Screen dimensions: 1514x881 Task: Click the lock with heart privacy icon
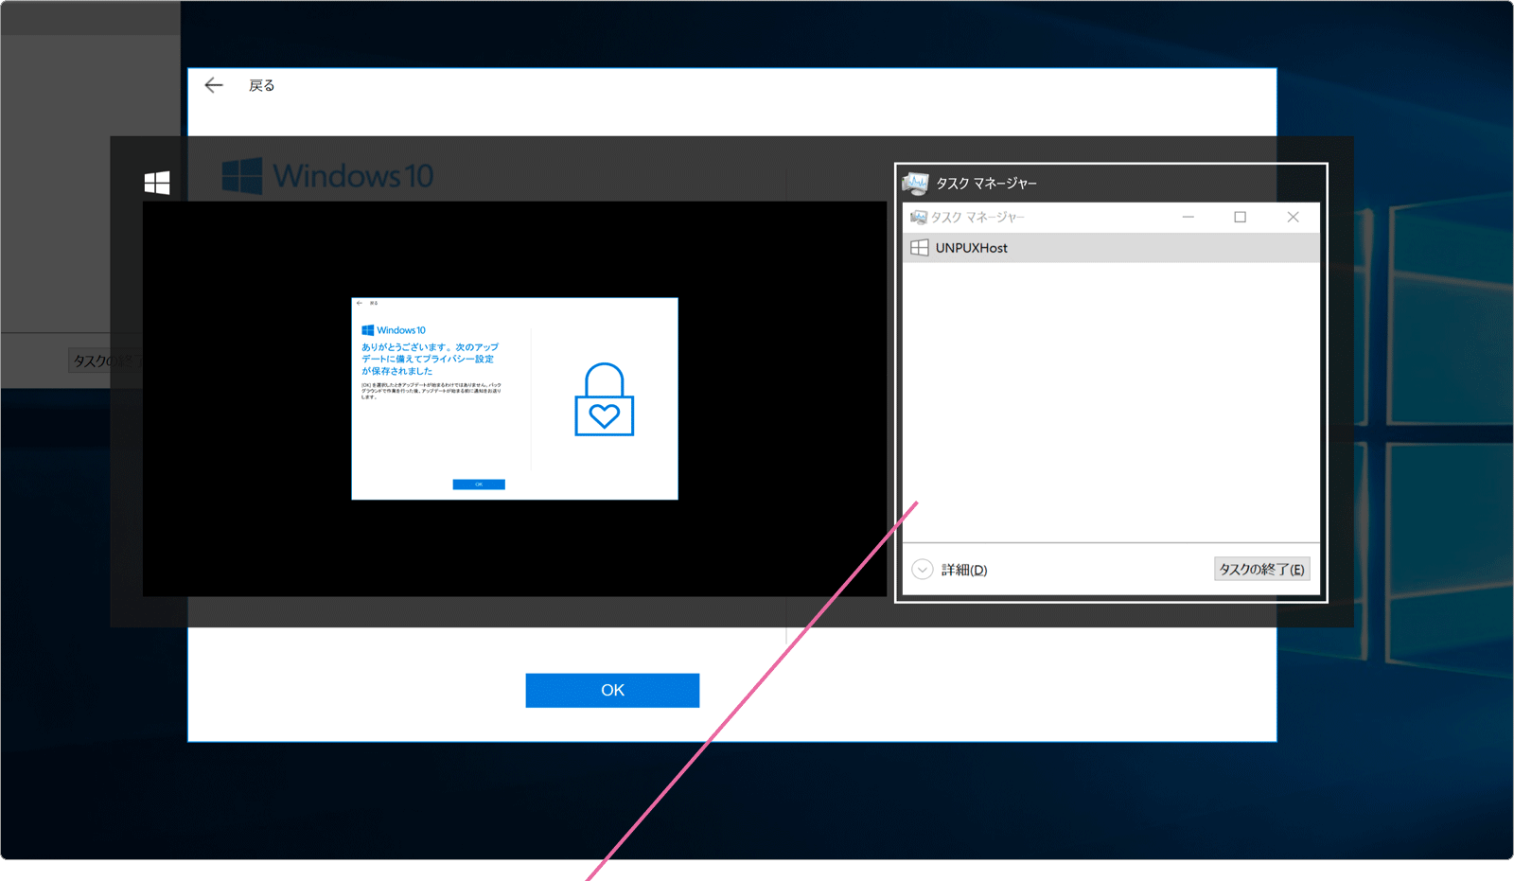click(x=604, y=399)
